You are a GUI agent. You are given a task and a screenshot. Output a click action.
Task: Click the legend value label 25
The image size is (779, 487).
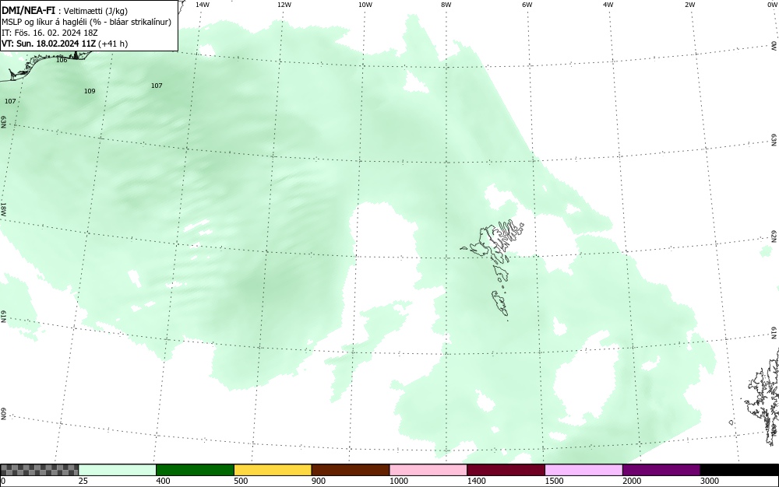point(83,481)
